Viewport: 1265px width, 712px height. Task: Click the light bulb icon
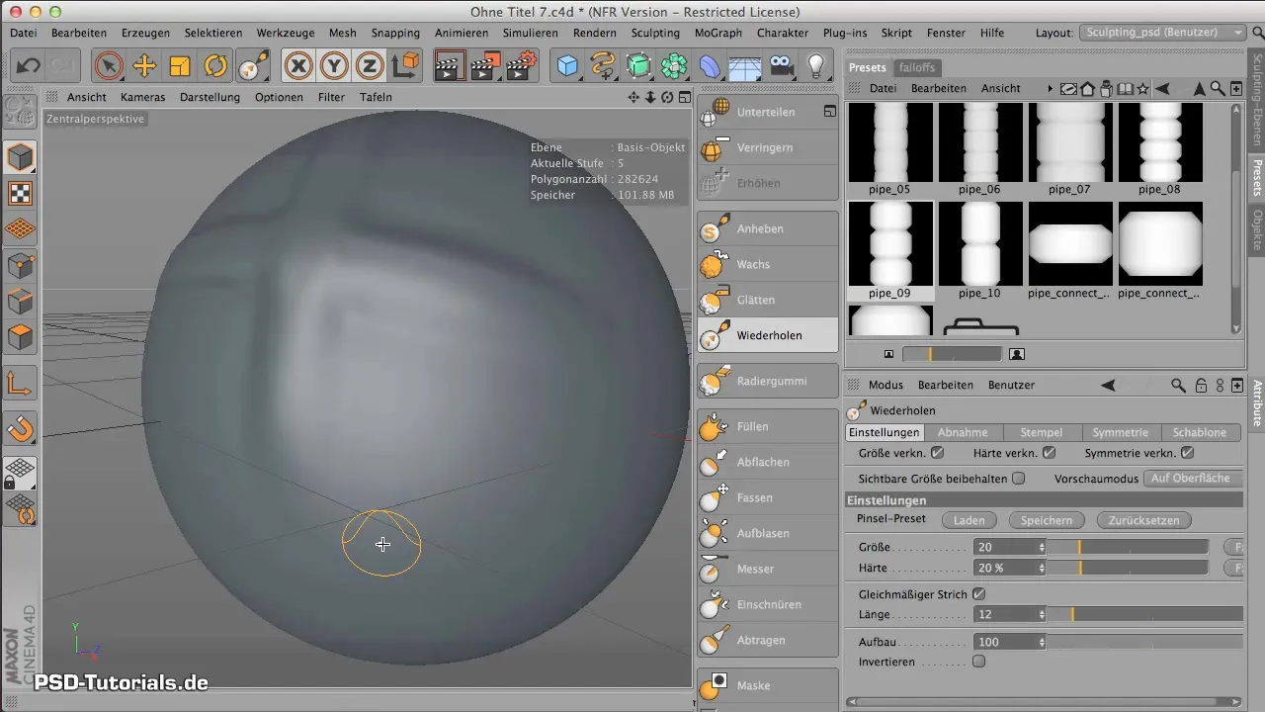pyautogui.click(x=816, y=66)
